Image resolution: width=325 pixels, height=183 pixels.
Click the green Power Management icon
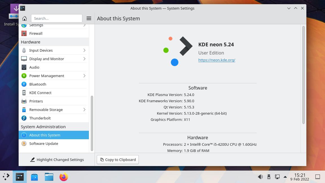pyautogui.click(x=24, y=76)
